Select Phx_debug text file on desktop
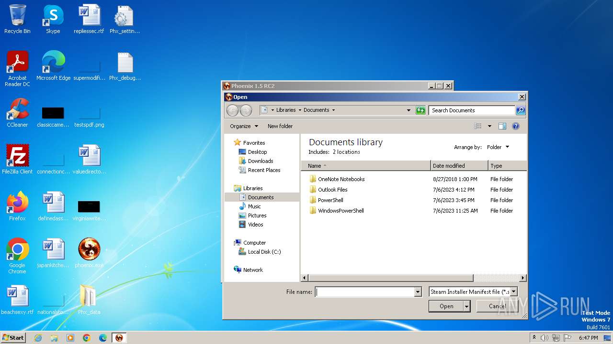Screen dimensions: 613x344 pyautogui.click(x=125, y=66)
